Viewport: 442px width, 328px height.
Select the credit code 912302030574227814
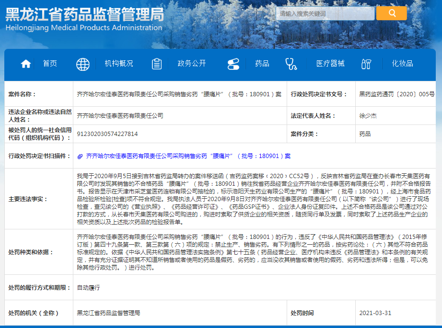tap(107, 134)
